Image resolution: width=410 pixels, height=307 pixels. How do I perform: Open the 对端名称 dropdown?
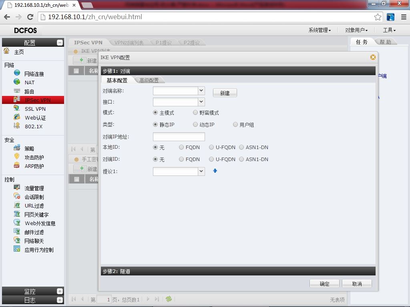[201, 91]
